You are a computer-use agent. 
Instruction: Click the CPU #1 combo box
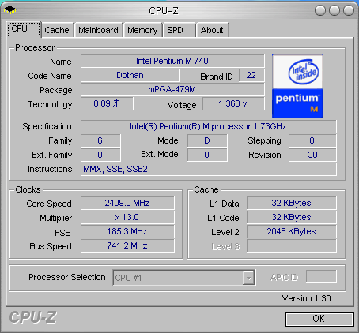pyautogui.click(x=184, y=278)
